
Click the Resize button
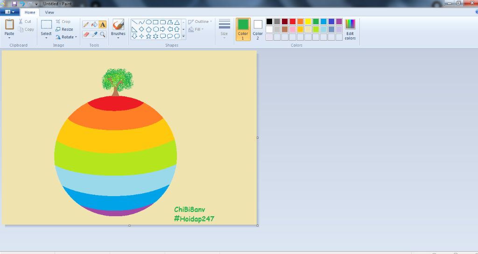pyautogui.click(x=64, y=29)
